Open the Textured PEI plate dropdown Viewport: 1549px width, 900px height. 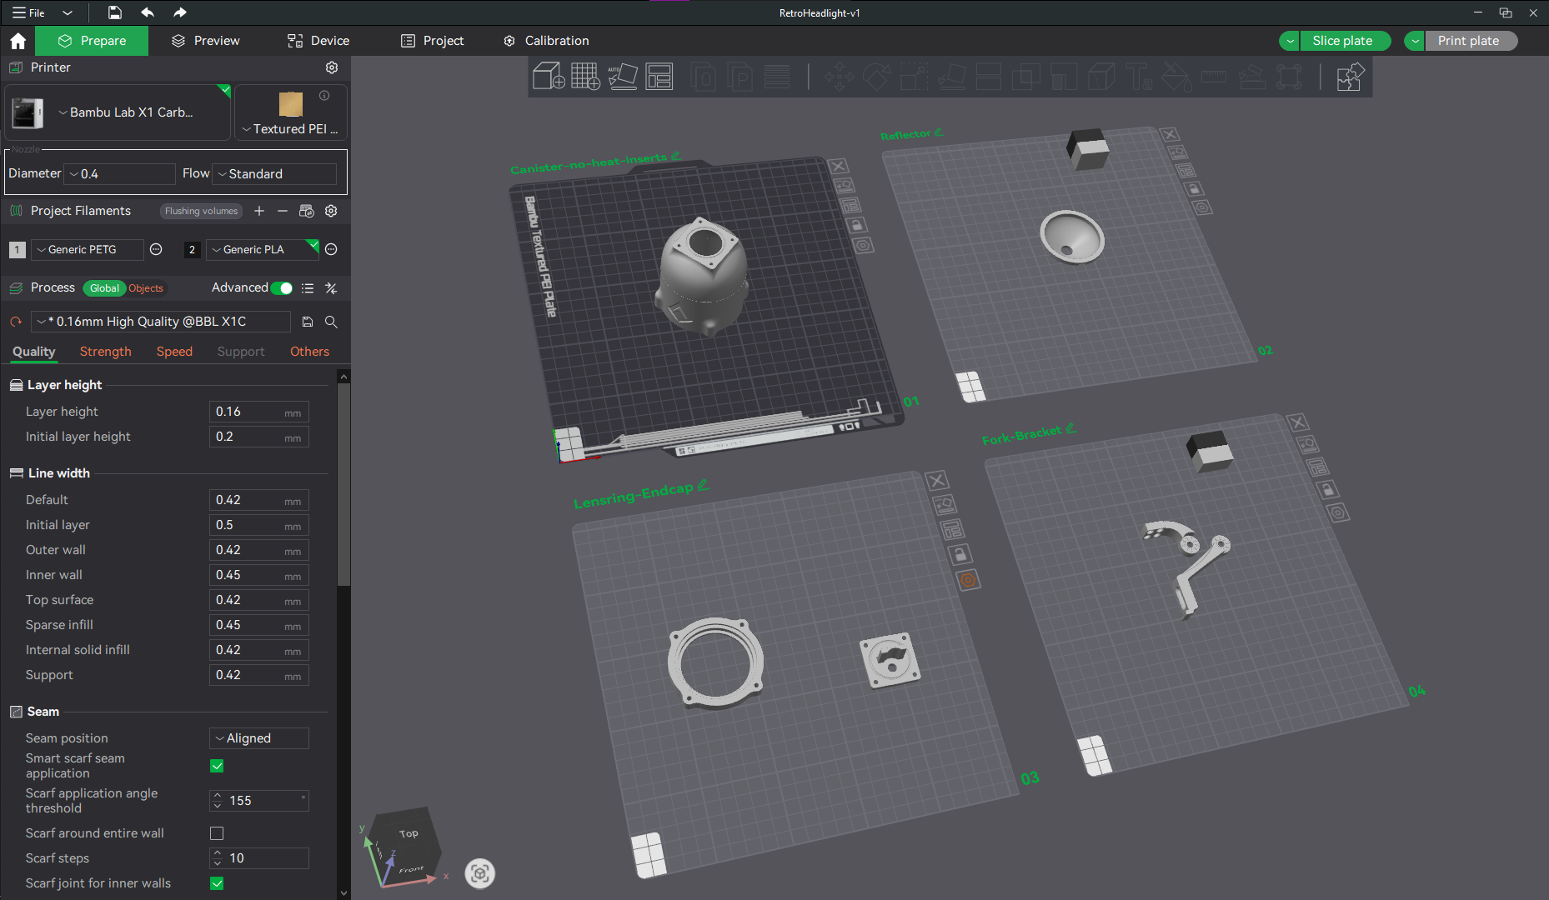coord(290,129)
